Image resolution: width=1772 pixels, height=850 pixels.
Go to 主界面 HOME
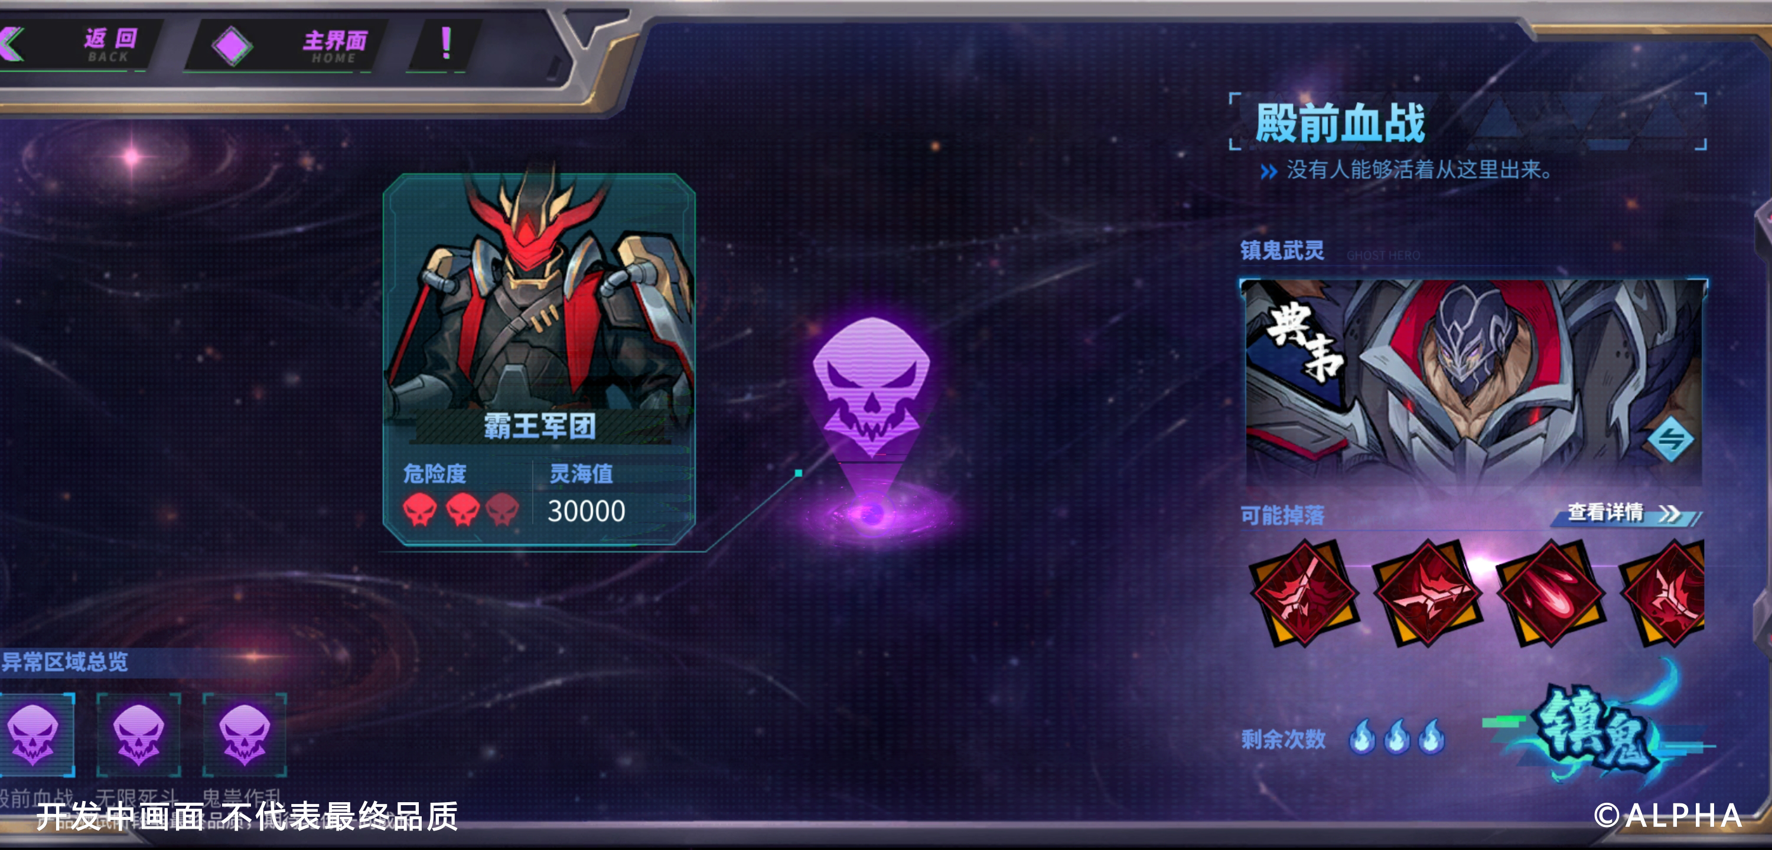tap(335, 46)
